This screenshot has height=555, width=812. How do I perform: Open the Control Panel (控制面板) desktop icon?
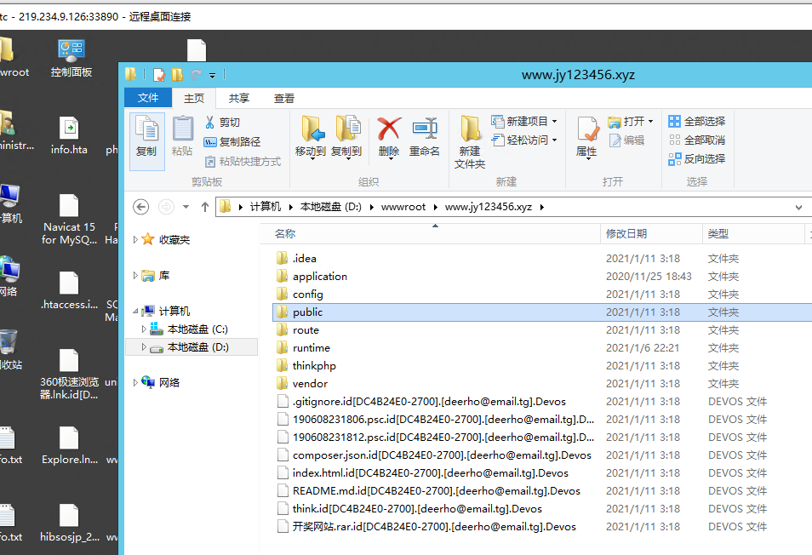point(71,50)
